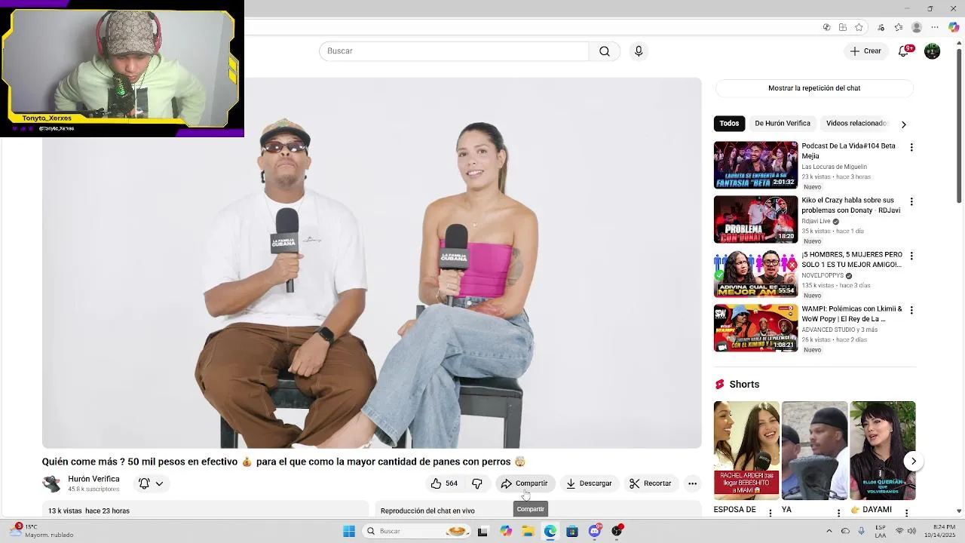Open the YouTube account avatar menu
965x543 pixels.
[933, 51]
